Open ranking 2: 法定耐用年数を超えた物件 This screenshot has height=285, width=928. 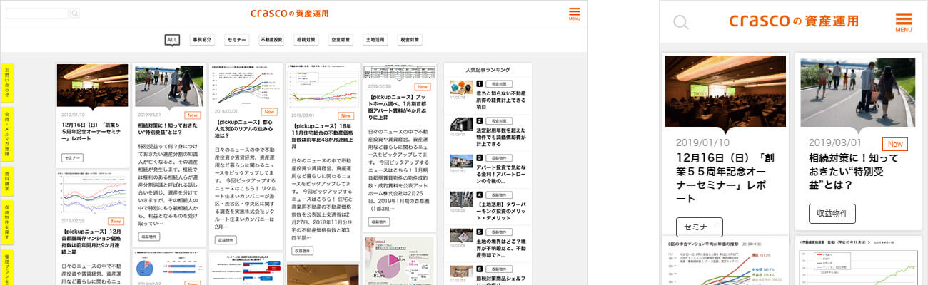tap(501, 138)
